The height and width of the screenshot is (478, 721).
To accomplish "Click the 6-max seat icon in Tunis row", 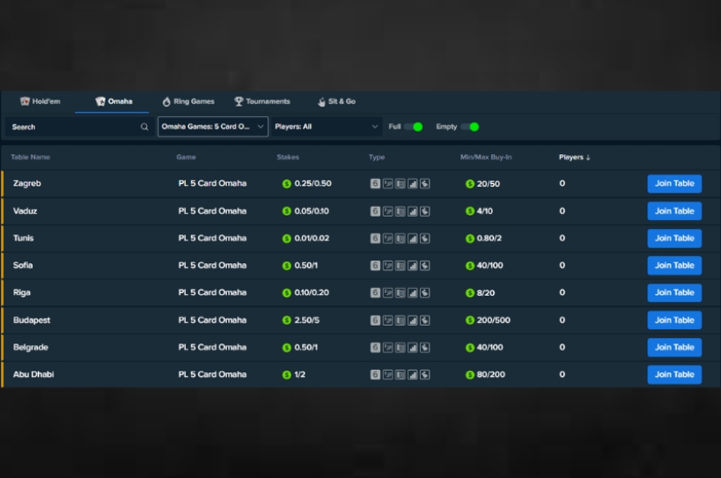I will click(375, 239).
